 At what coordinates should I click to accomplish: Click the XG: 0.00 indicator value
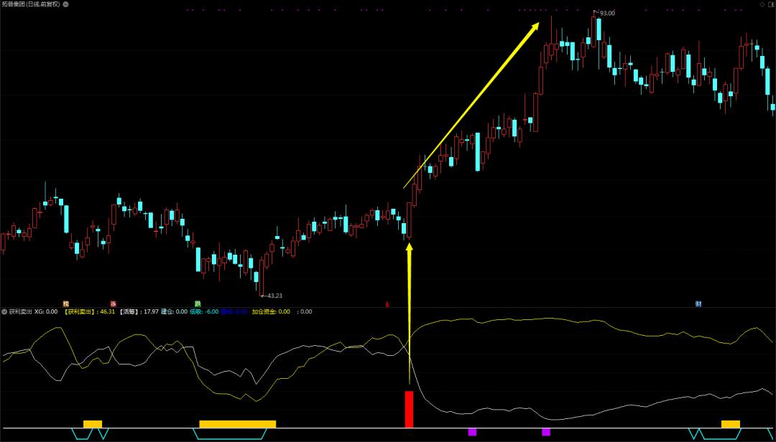(x=45, y=312)
